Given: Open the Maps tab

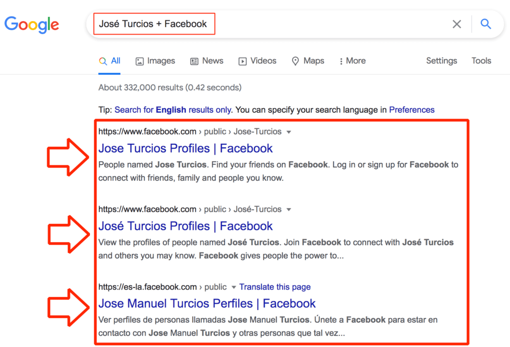Looking at the screenshot, I should (x=307, y=61).
